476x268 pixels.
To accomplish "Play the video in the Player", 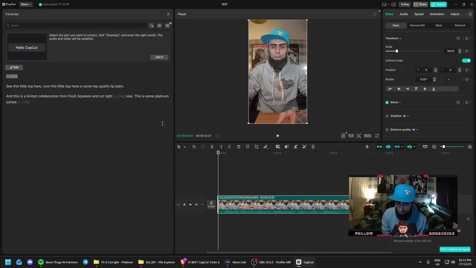I will (278, 136).
